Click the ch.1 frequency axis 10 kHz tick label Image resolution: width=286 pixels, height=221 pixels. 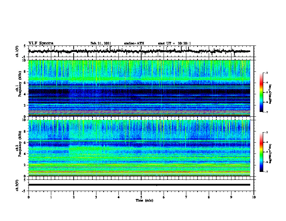pyautogui.click(x=25, y=60)
